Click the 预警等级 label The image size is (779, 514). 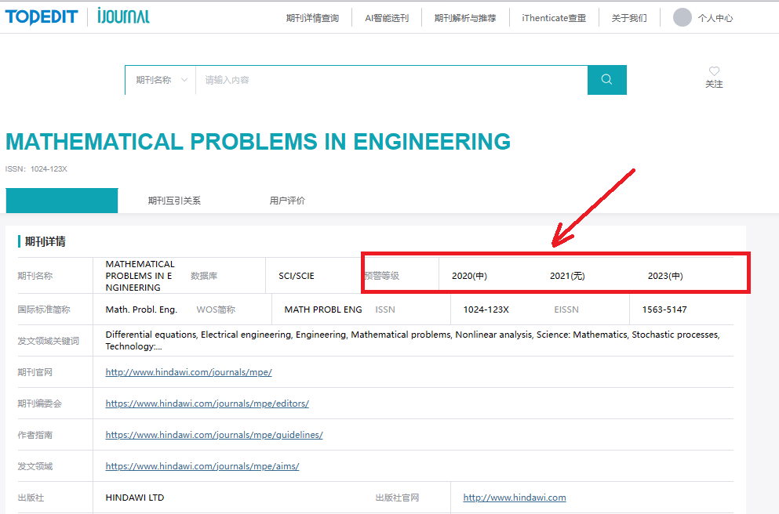pos(381,276)
